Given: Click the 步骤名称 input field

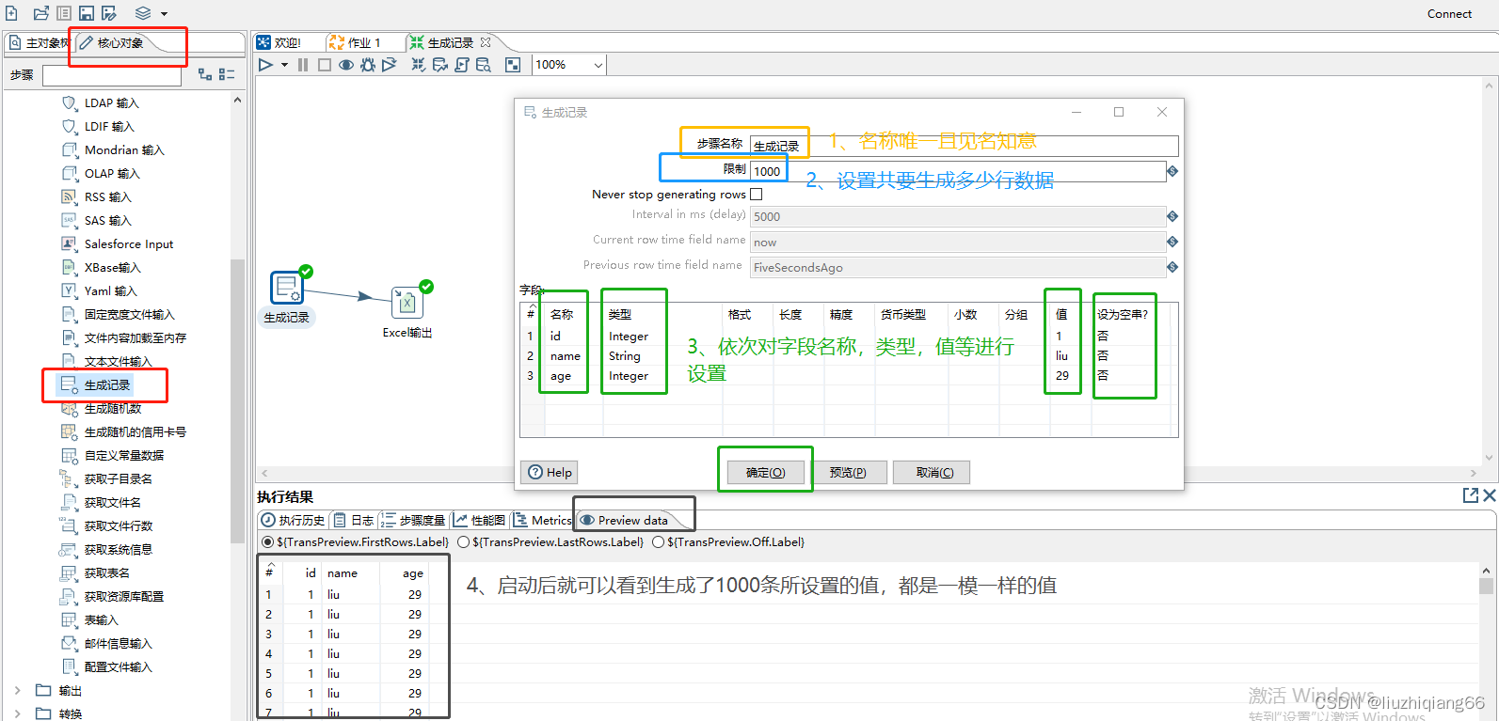Looking at the screenshot, I should (x=965, y=146).
